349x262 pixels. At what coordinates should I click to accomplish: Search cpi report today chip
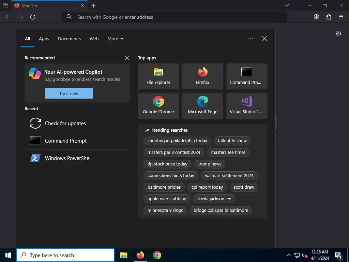tap(207, 187)
